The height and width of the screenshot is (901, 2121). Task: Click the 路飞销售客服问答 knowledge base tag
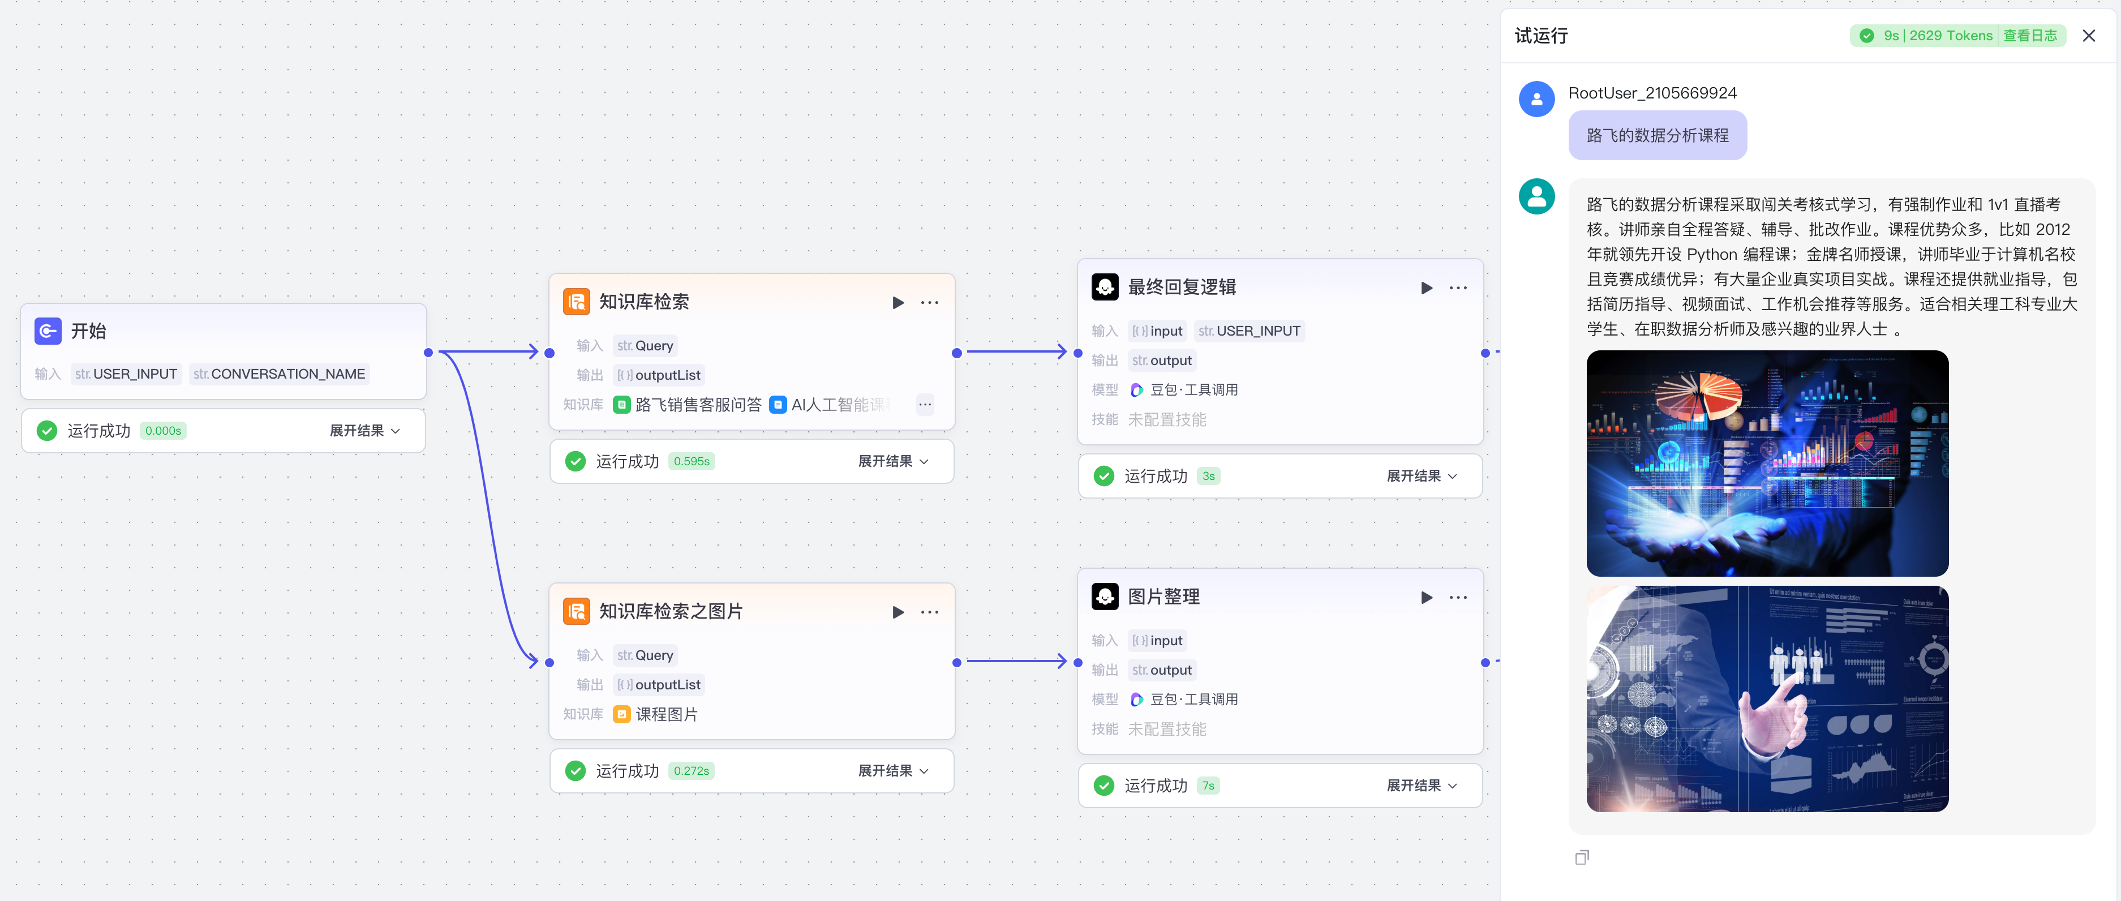click(688, 405)
